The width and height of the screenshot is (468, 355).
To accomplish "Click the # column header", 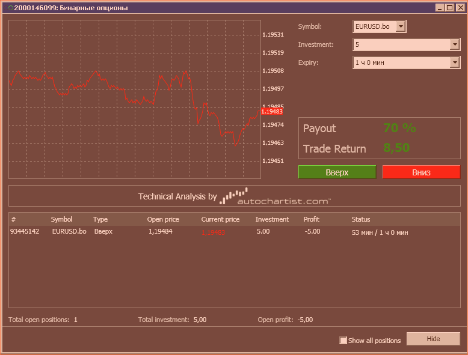I will pos(13,219).
